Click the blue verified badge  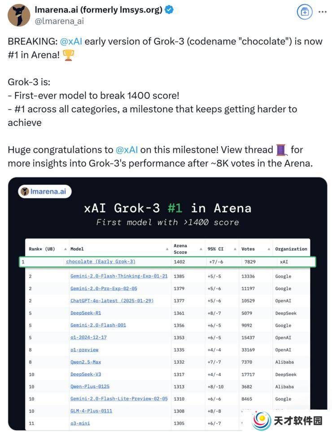(x=169, y=10)
